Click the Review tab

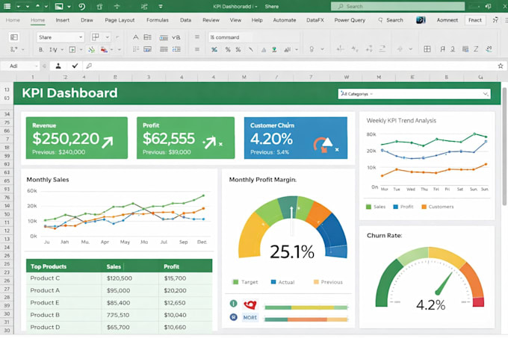tap(211, 20)
